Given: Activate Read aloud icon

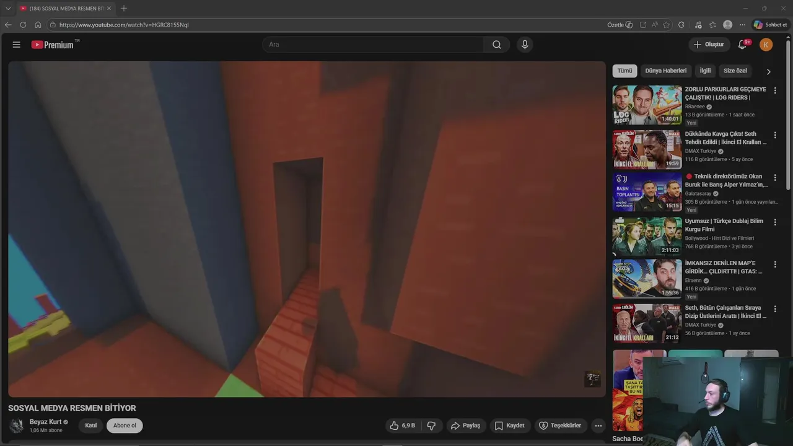Looking at the screenshot, I should click(x=655, y=25).
